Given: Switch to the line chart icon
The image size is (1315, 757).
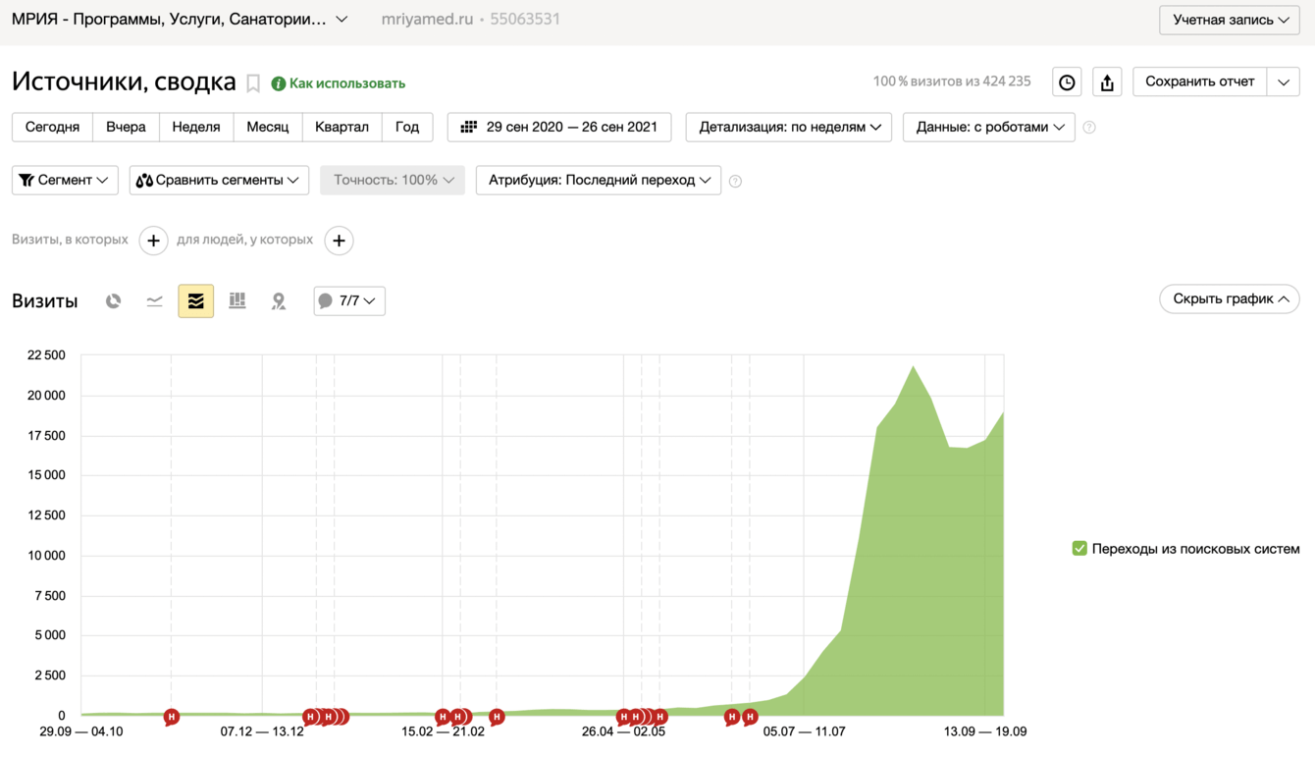Looking at the screenshot, I should 155,301.
